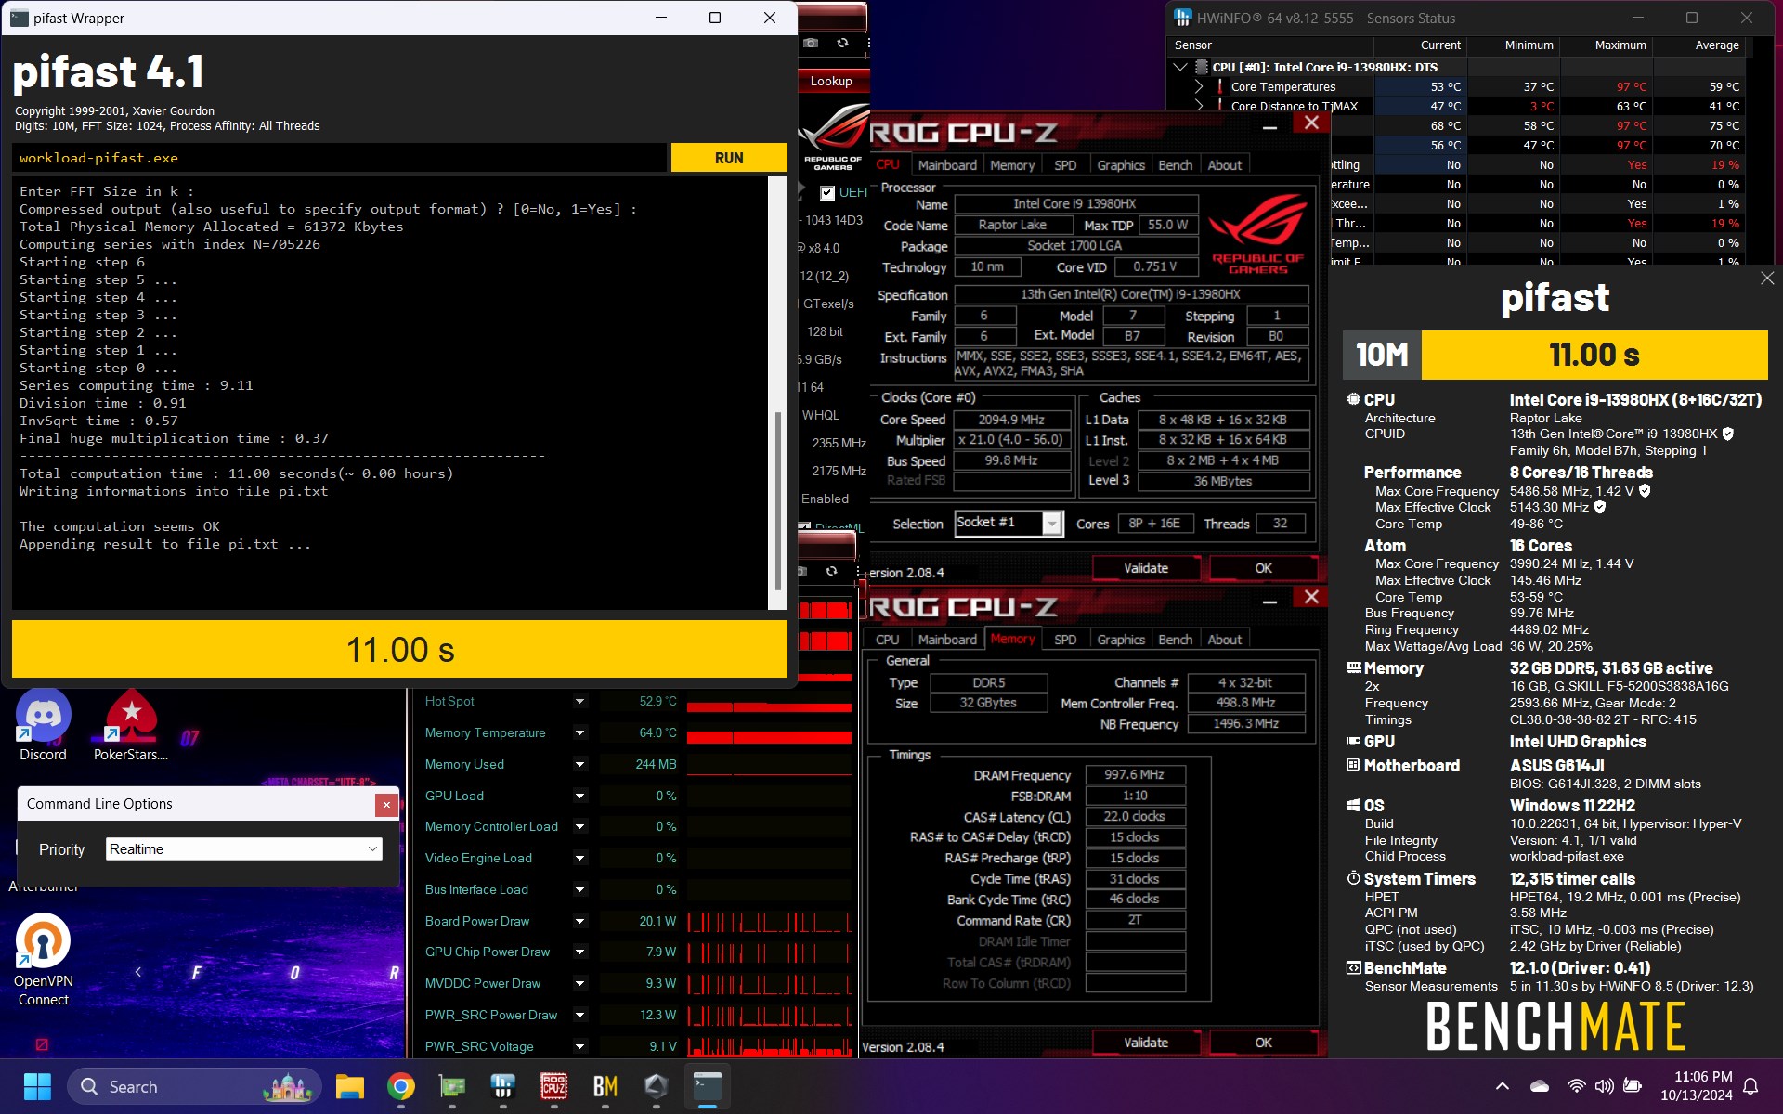Open the Memory Temperature sensor dropdown arrow
1783x1114 pixels.
click(x=579, y=733)
